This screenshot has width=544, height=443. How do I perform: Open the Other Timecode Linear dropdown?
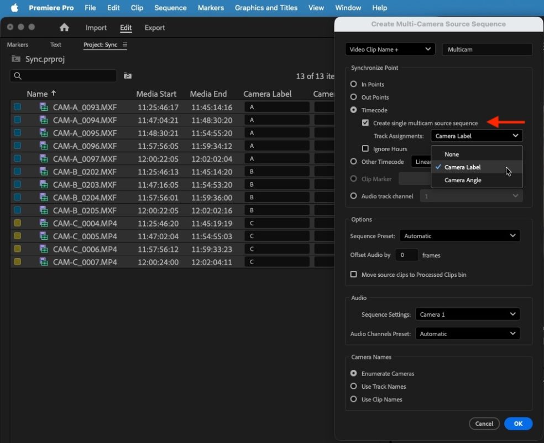coord(421,162)
